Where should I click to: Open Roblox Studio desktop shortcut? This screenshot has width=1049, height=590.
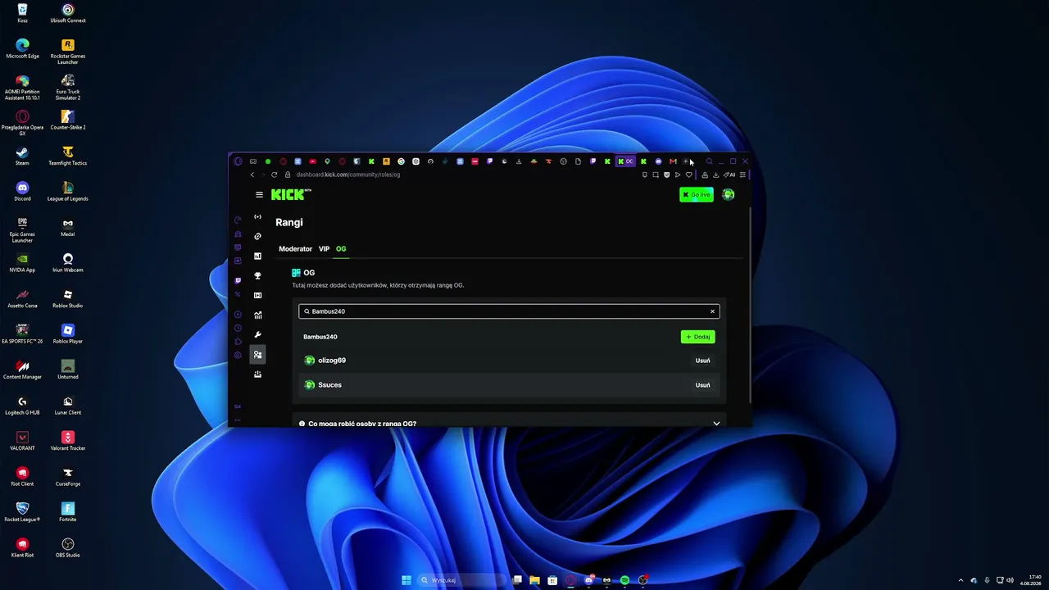point(68,298)
